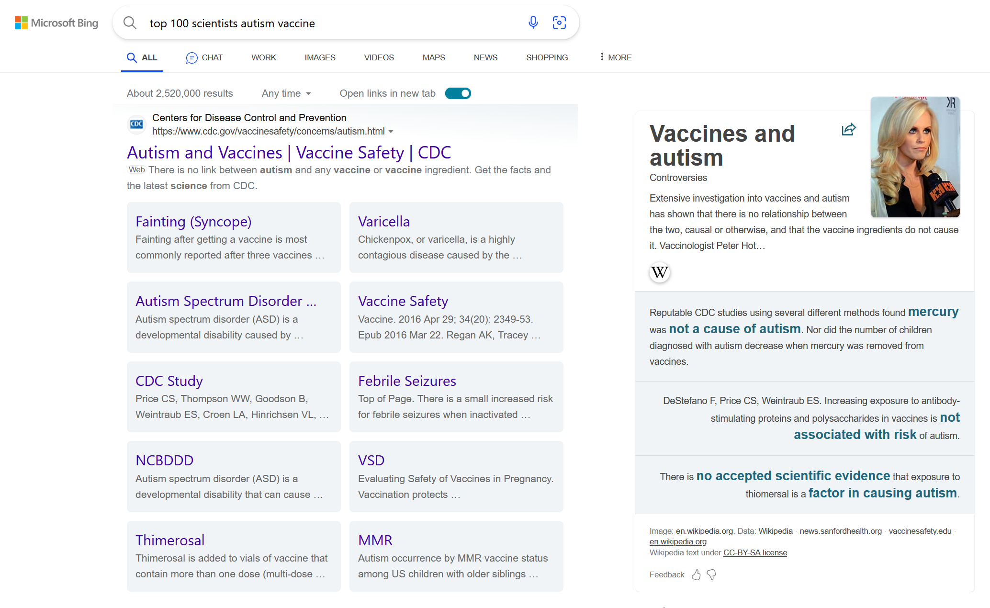Click the microphone voice search icon

pyautogui.click(x=533, y=23)
